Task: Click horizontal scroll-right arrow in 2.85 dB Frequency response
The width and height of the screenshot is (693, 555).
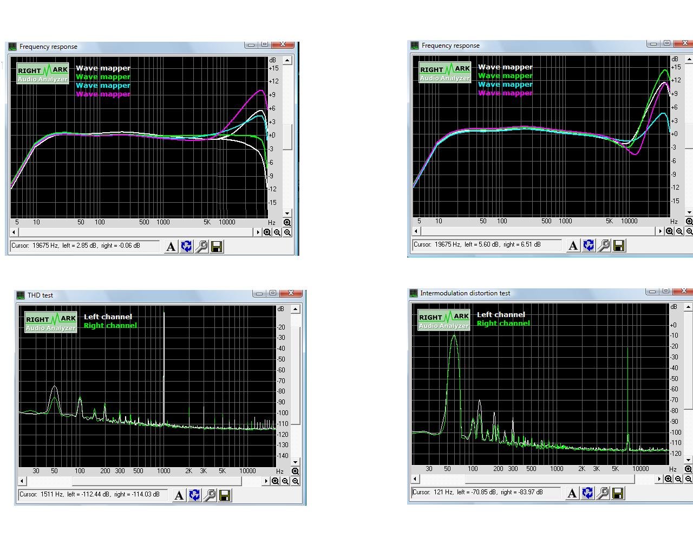Action: (x=258, y=232)
